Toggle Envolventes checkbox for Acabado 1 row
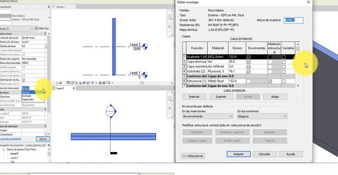This screenshot has height=175, width=338. point(248,57)
